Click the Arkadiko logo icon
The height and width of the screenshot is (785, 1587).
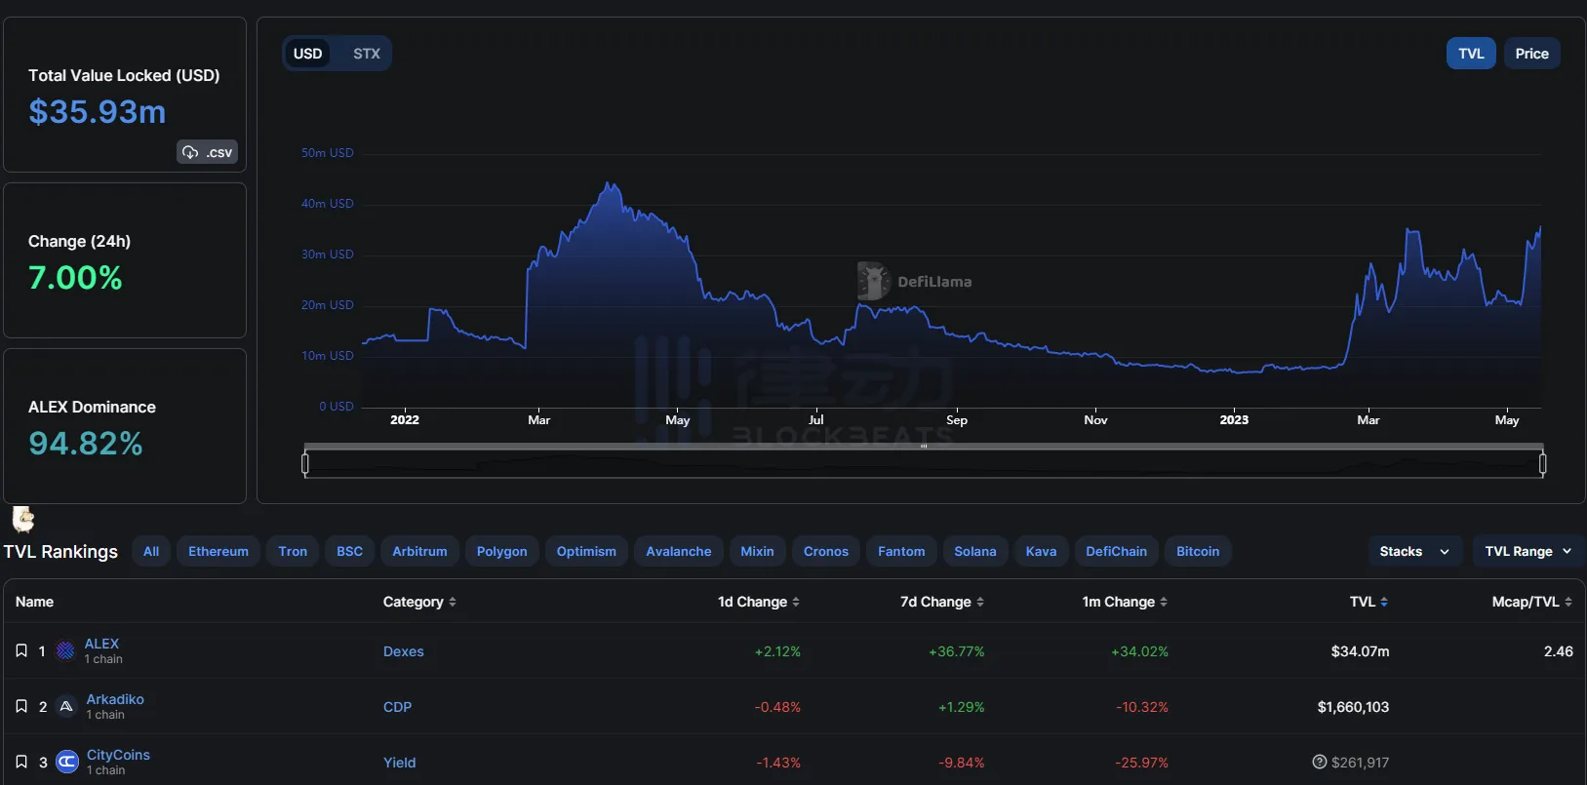(x=66, y=706)
